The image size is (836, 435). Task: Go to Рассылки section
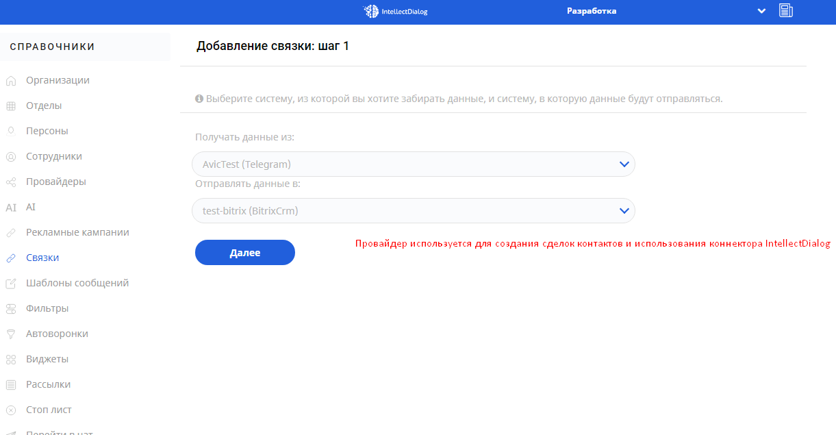(48, 384)
